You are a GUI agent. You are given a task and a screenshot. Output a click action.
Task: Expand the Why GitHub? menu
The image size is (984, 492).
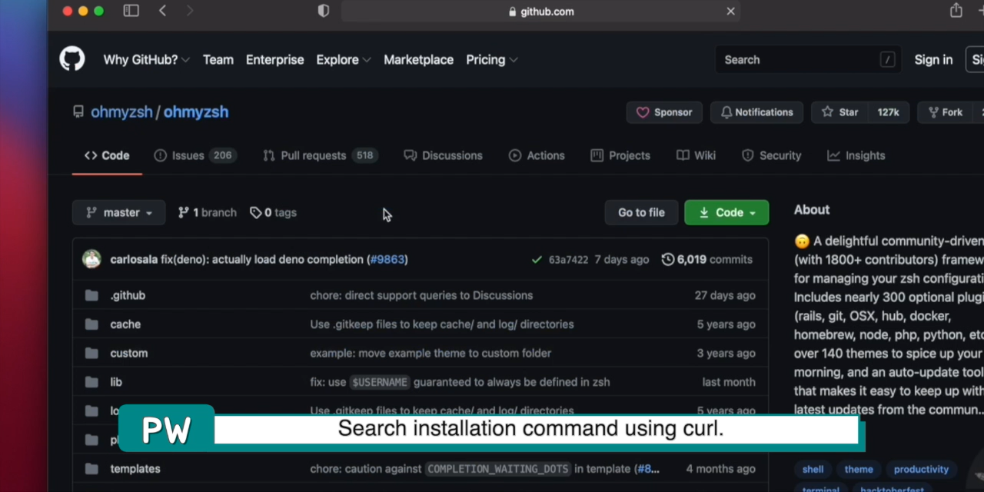146,59
